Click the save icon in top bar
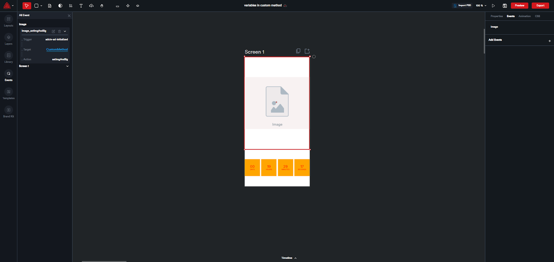This screenshot has width=554, height=262. (505, 6)
